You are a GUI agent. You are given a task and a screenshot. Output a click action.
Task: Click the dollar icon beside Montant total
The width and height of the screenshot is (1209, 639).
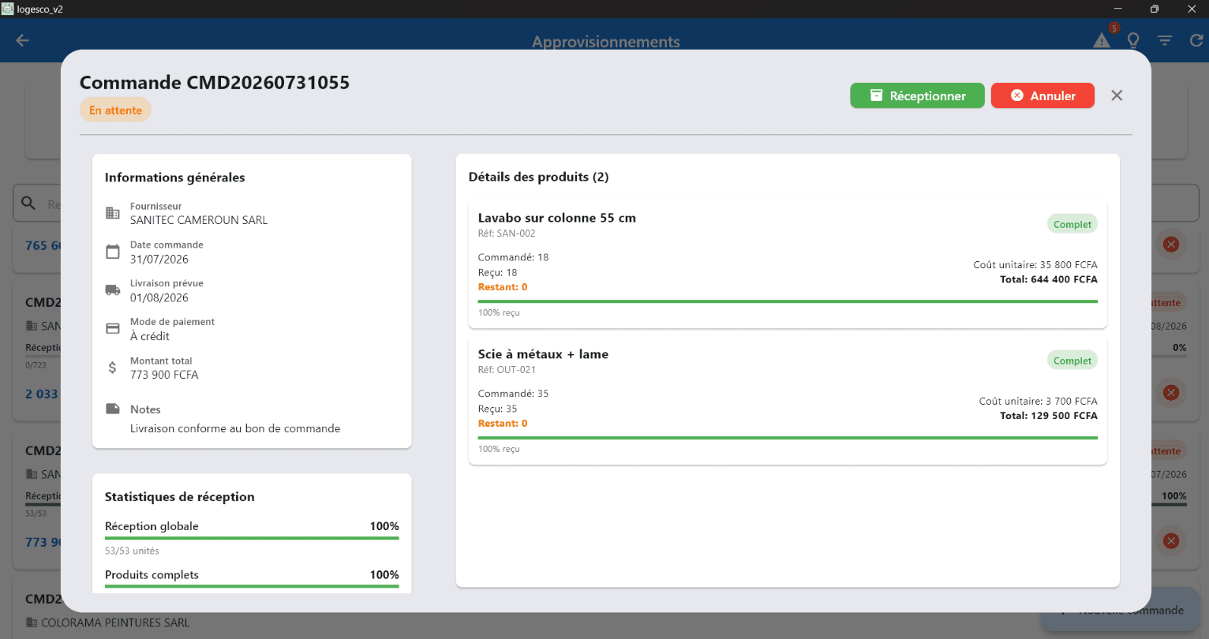tap(113, 367)
